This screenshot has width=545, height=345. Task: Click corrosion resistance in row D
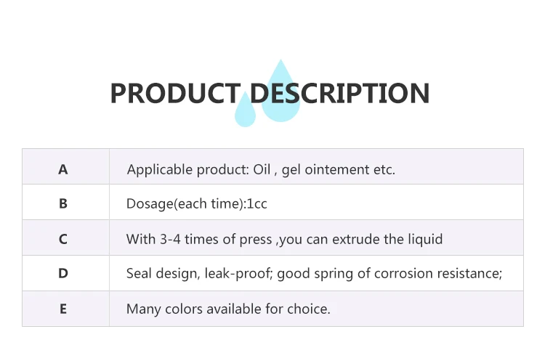click(438, 273)
